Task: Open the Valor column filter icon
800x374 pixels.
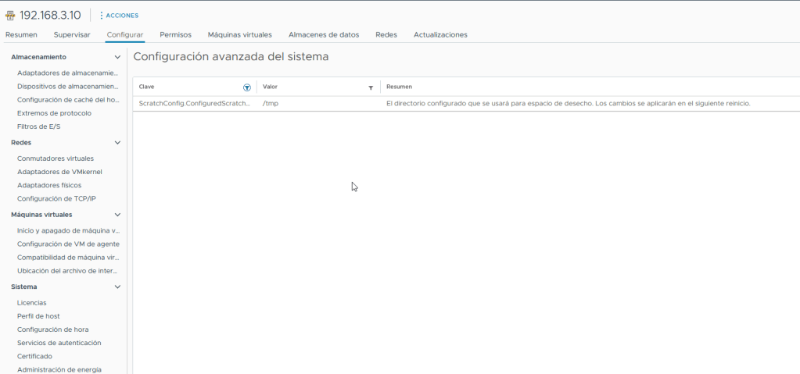Action: click(371, 87)
